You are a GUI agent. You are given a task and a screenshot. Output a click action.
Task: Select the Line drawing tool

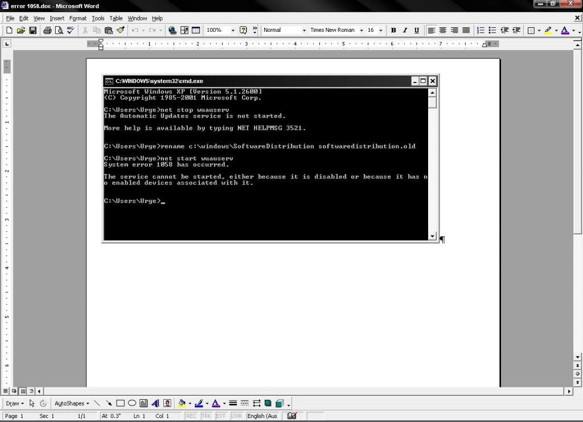click(x=97, y=403)
